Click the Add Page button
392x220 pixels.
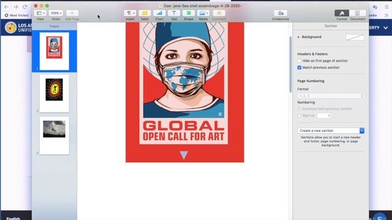72,13
